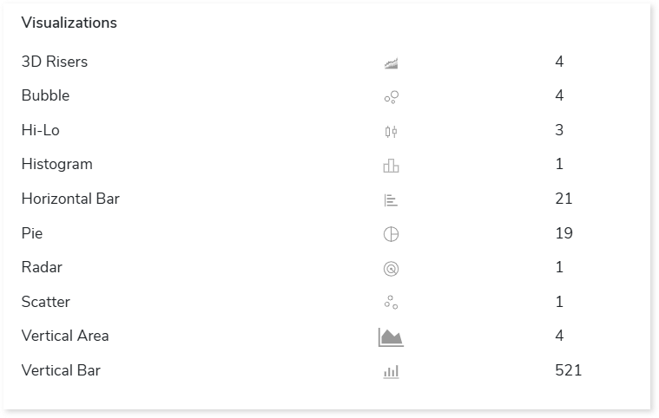Select the Pie row label

(x=32, y=233)
